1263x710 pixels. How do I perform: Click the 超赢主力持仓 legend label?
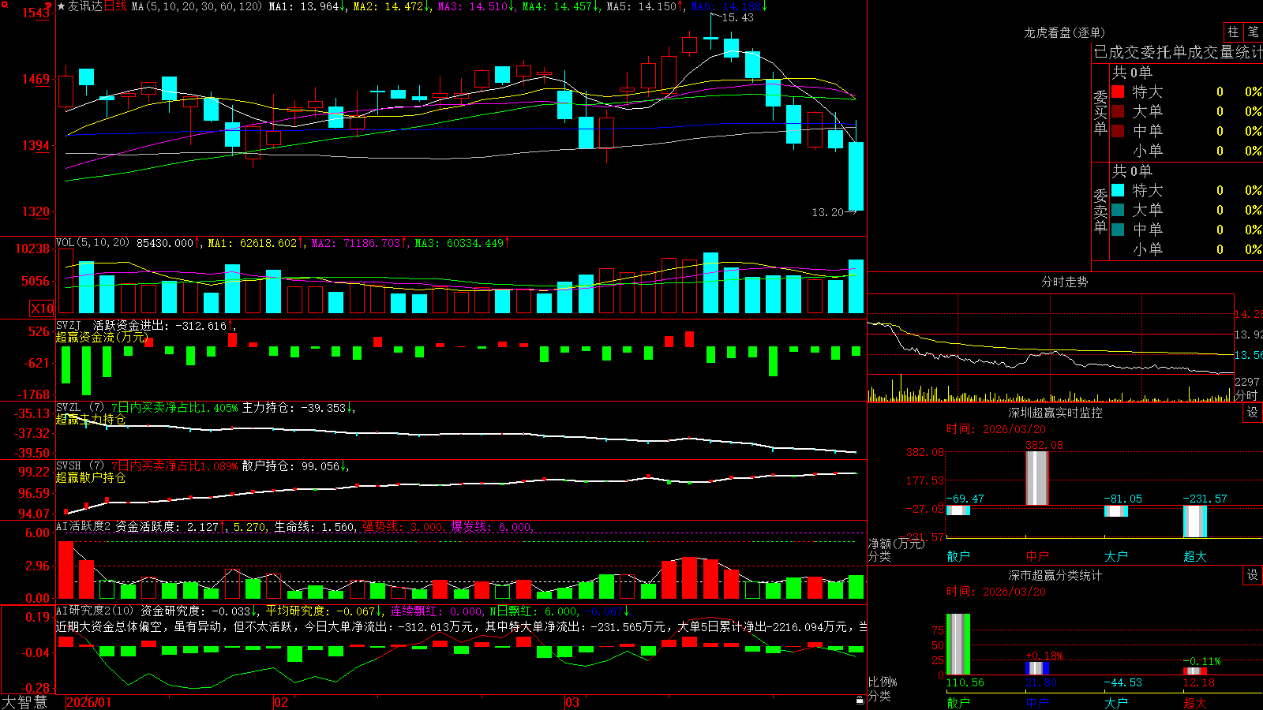point(91,419)
